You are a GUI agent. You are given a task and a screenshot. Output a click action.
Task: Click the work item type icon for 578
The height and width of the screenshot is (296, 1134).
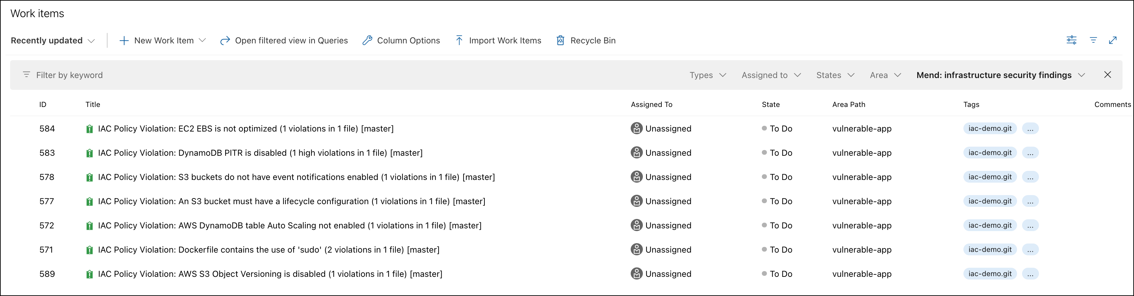tap(89, 177)
